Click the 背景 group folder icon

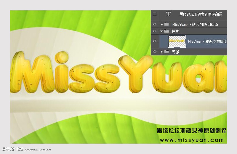(x=166, y=52)
